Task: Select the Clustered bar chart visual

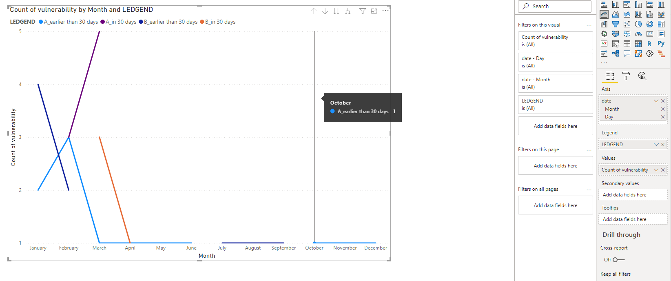Action: point(627,5)
